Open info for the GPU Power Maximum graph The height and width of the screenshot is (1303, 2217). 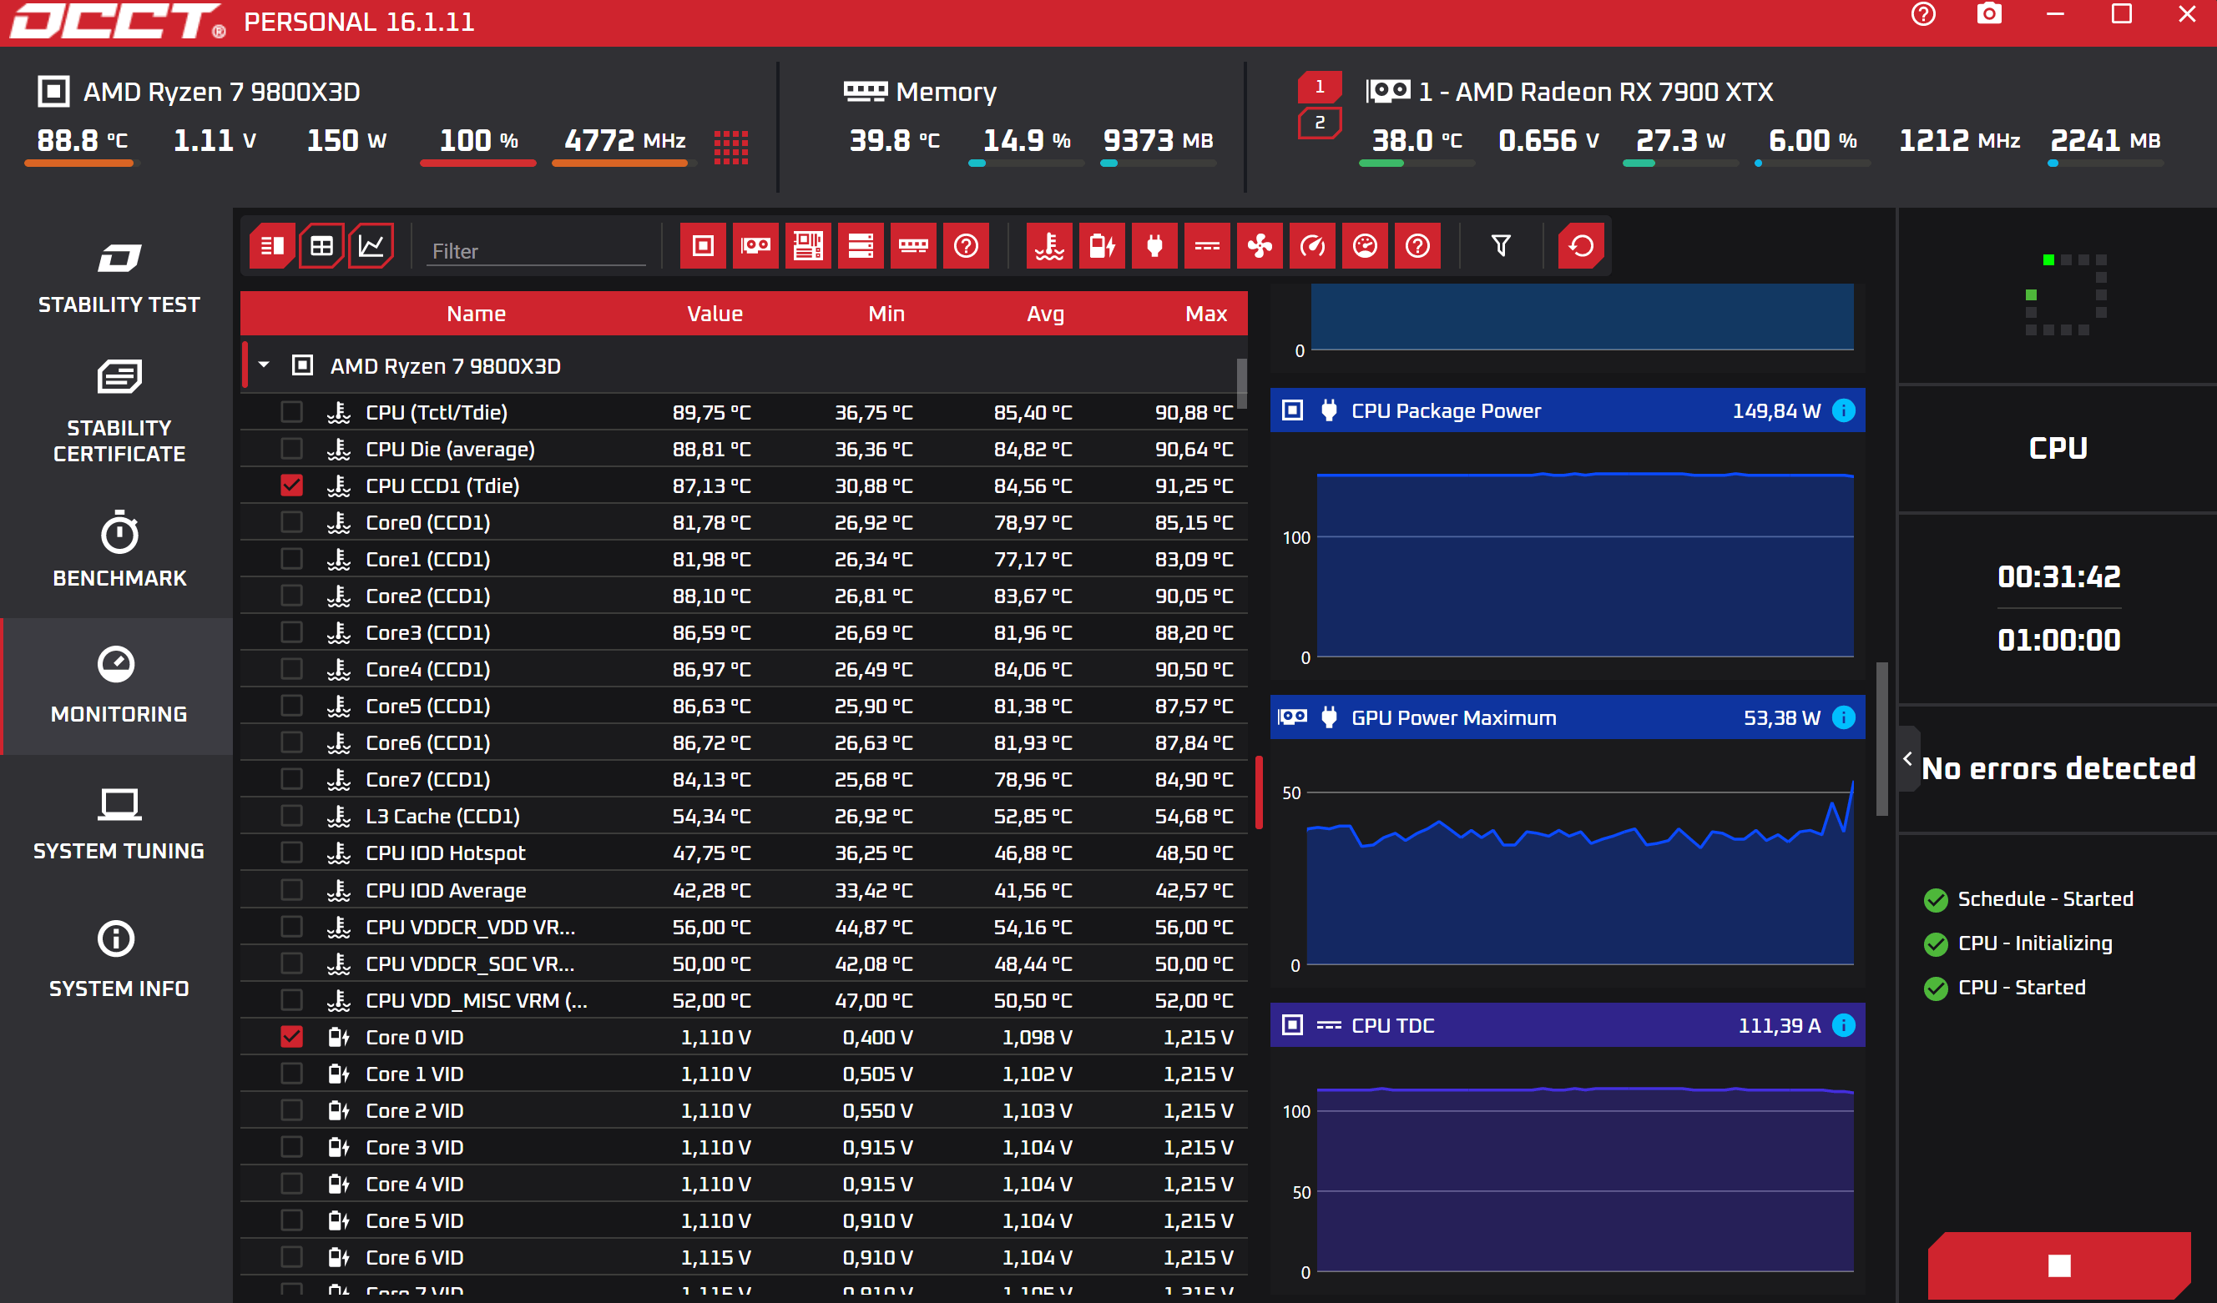[1843, 717]
